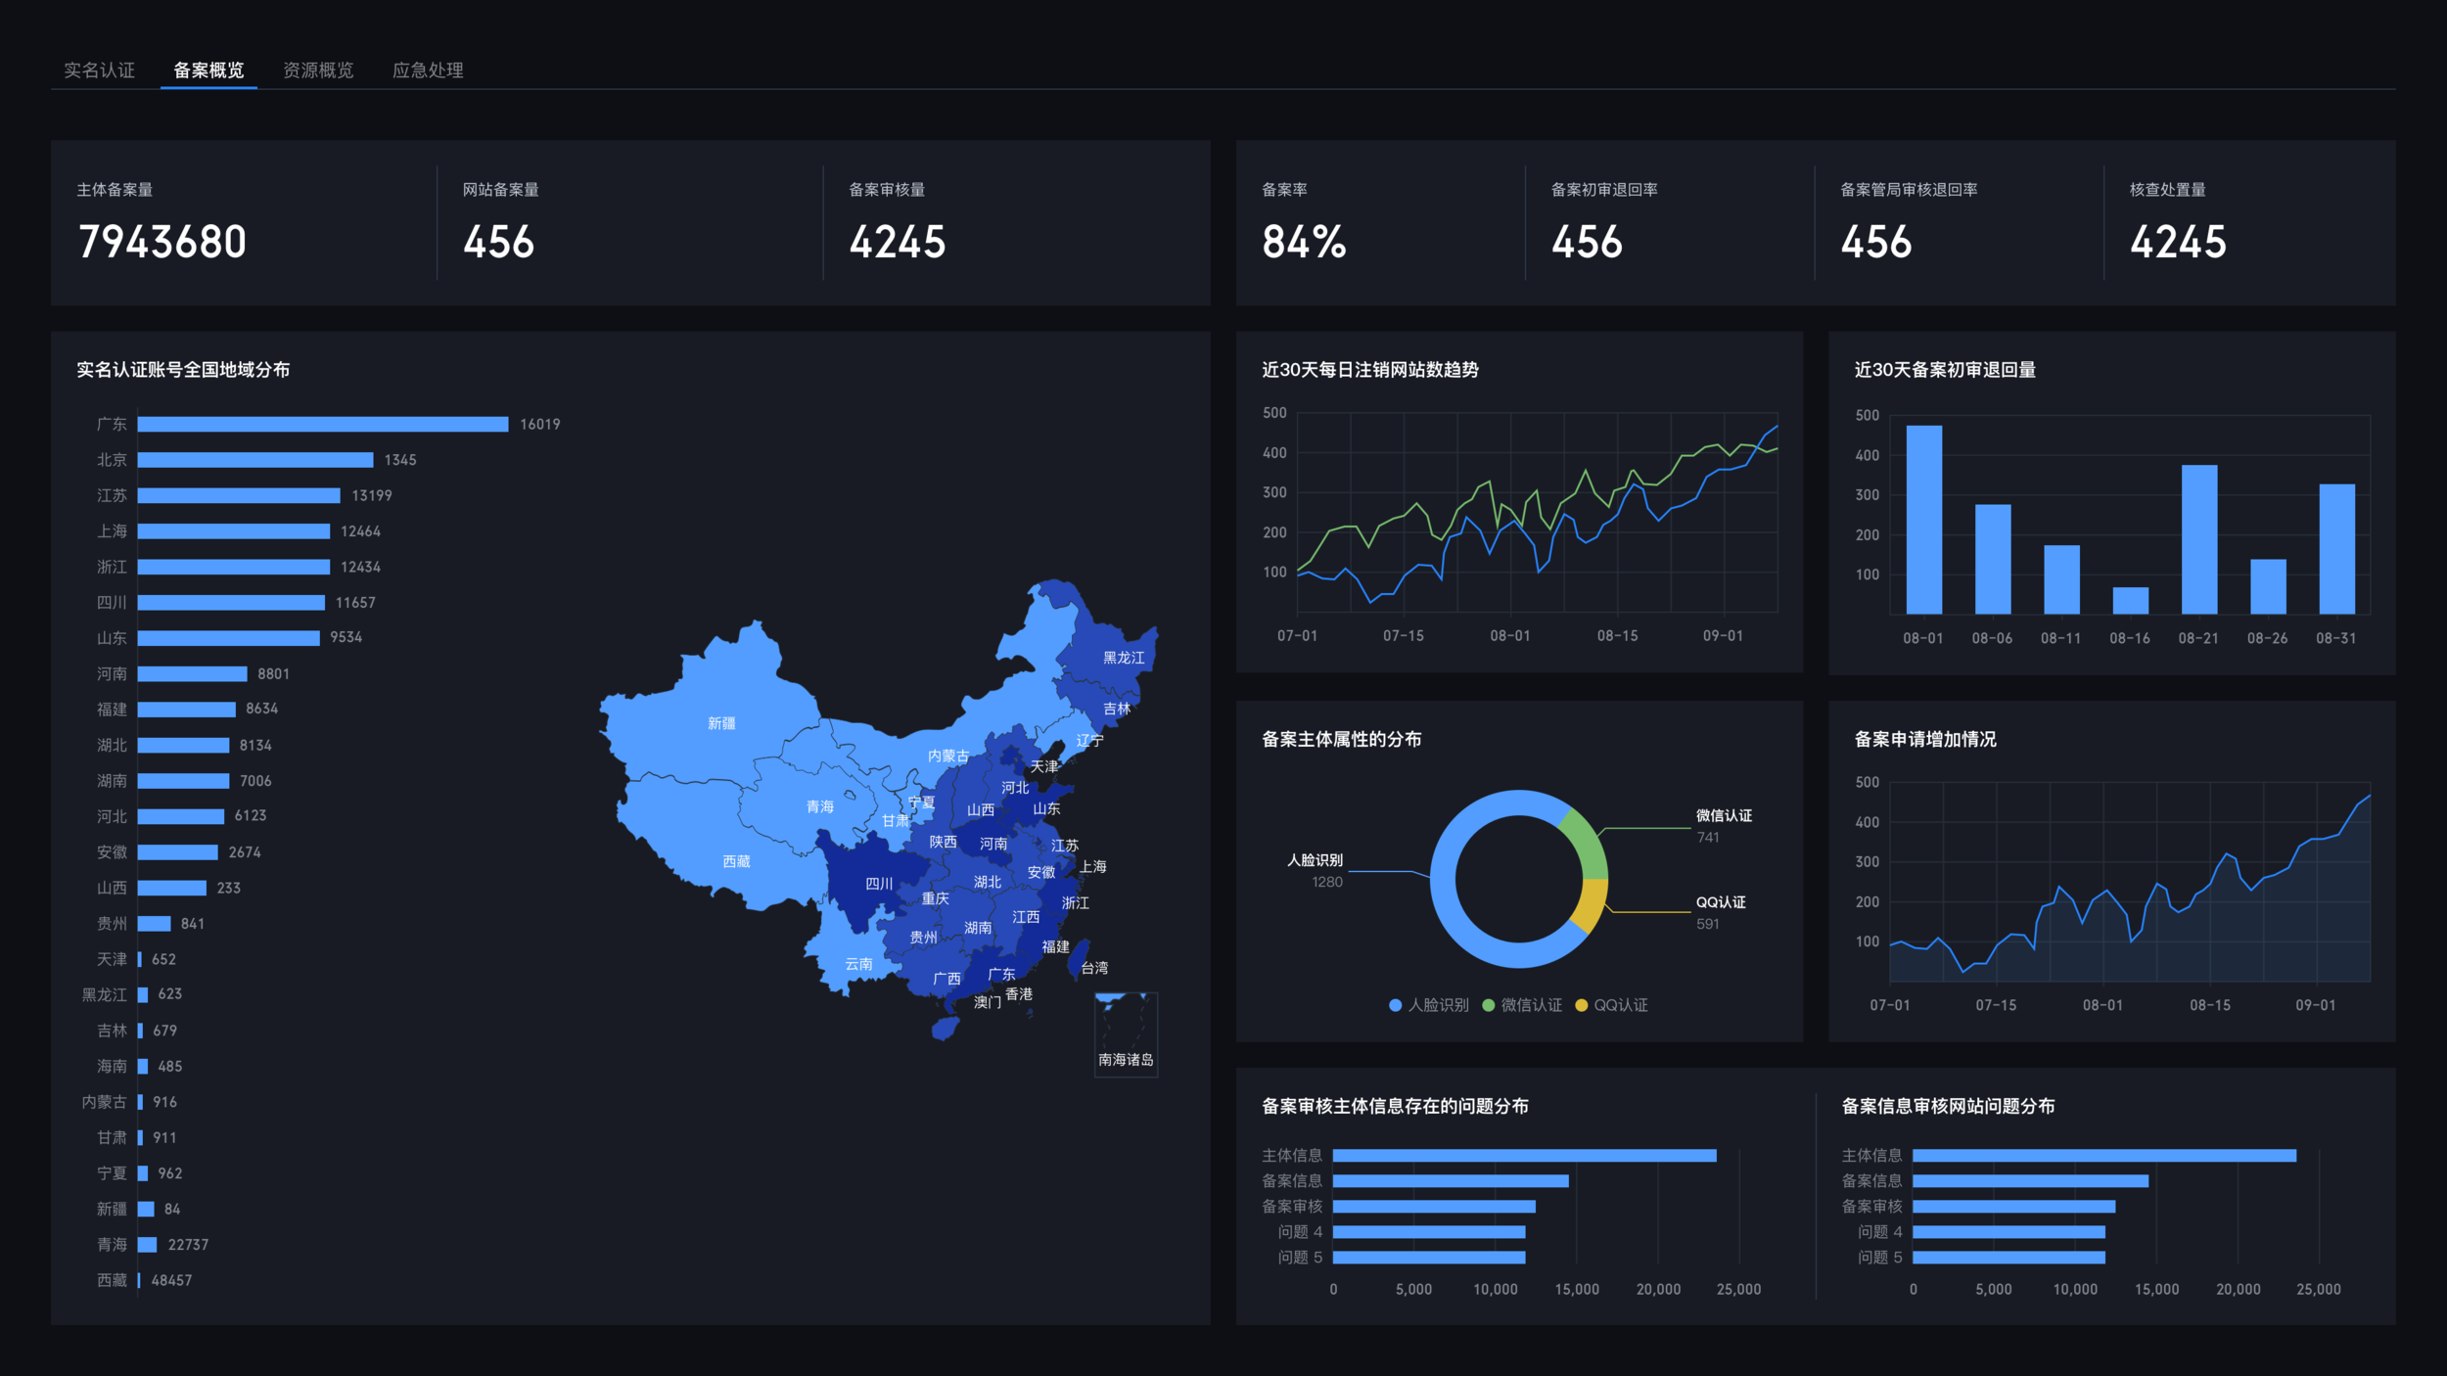Open the 资源概览 tab

tap(318, 70)
